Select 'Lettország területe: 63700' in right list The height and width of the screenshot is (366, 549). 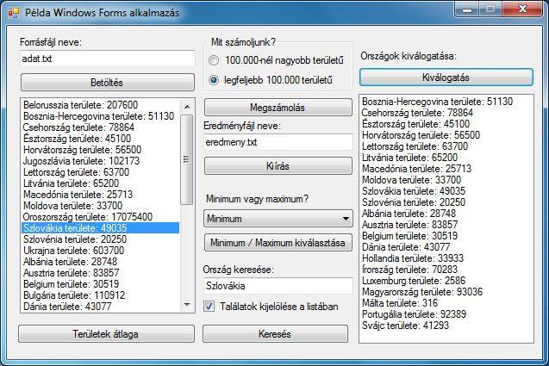tap(446, 146)
